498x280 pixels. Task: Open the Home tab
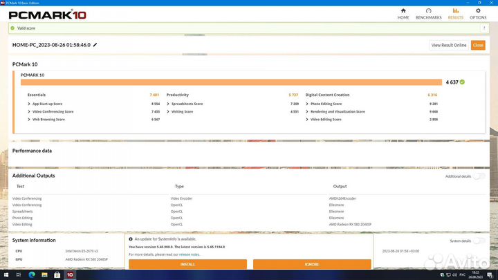[403, 14]
